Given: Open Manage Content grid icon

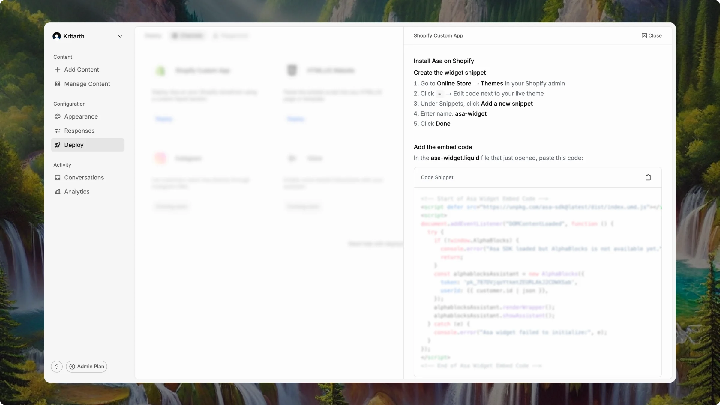Looking at the screenshot, I should click(x=58, y=84).
